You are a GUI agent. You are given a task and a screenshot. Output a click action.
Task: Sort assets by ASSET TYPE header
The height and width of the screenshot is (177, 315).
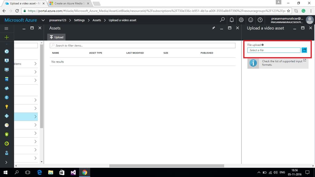pyautogui.click(x=96, y=53)
